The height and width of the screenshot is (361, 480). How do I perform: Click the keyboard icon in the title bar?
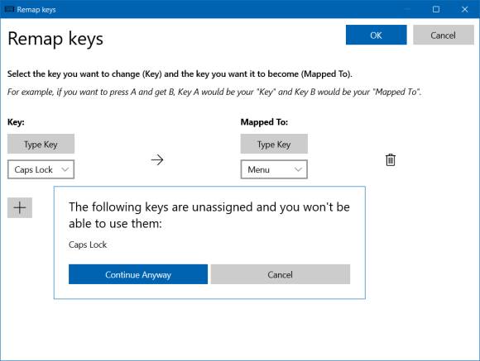(9, 9)
